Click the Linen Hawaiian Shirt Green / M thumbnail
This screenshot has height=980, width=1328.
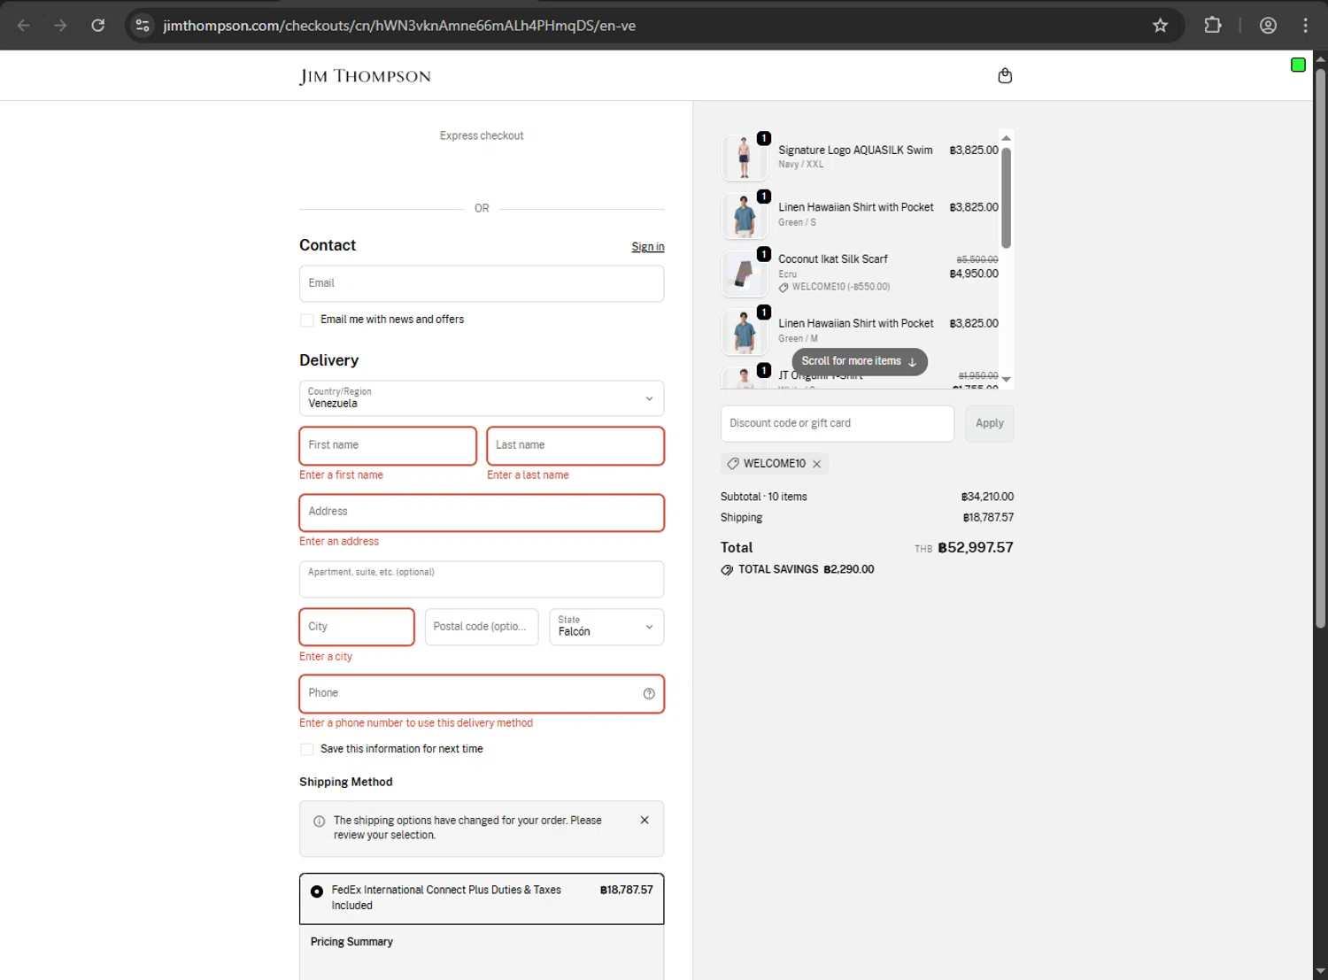click(x=745, y=332)
